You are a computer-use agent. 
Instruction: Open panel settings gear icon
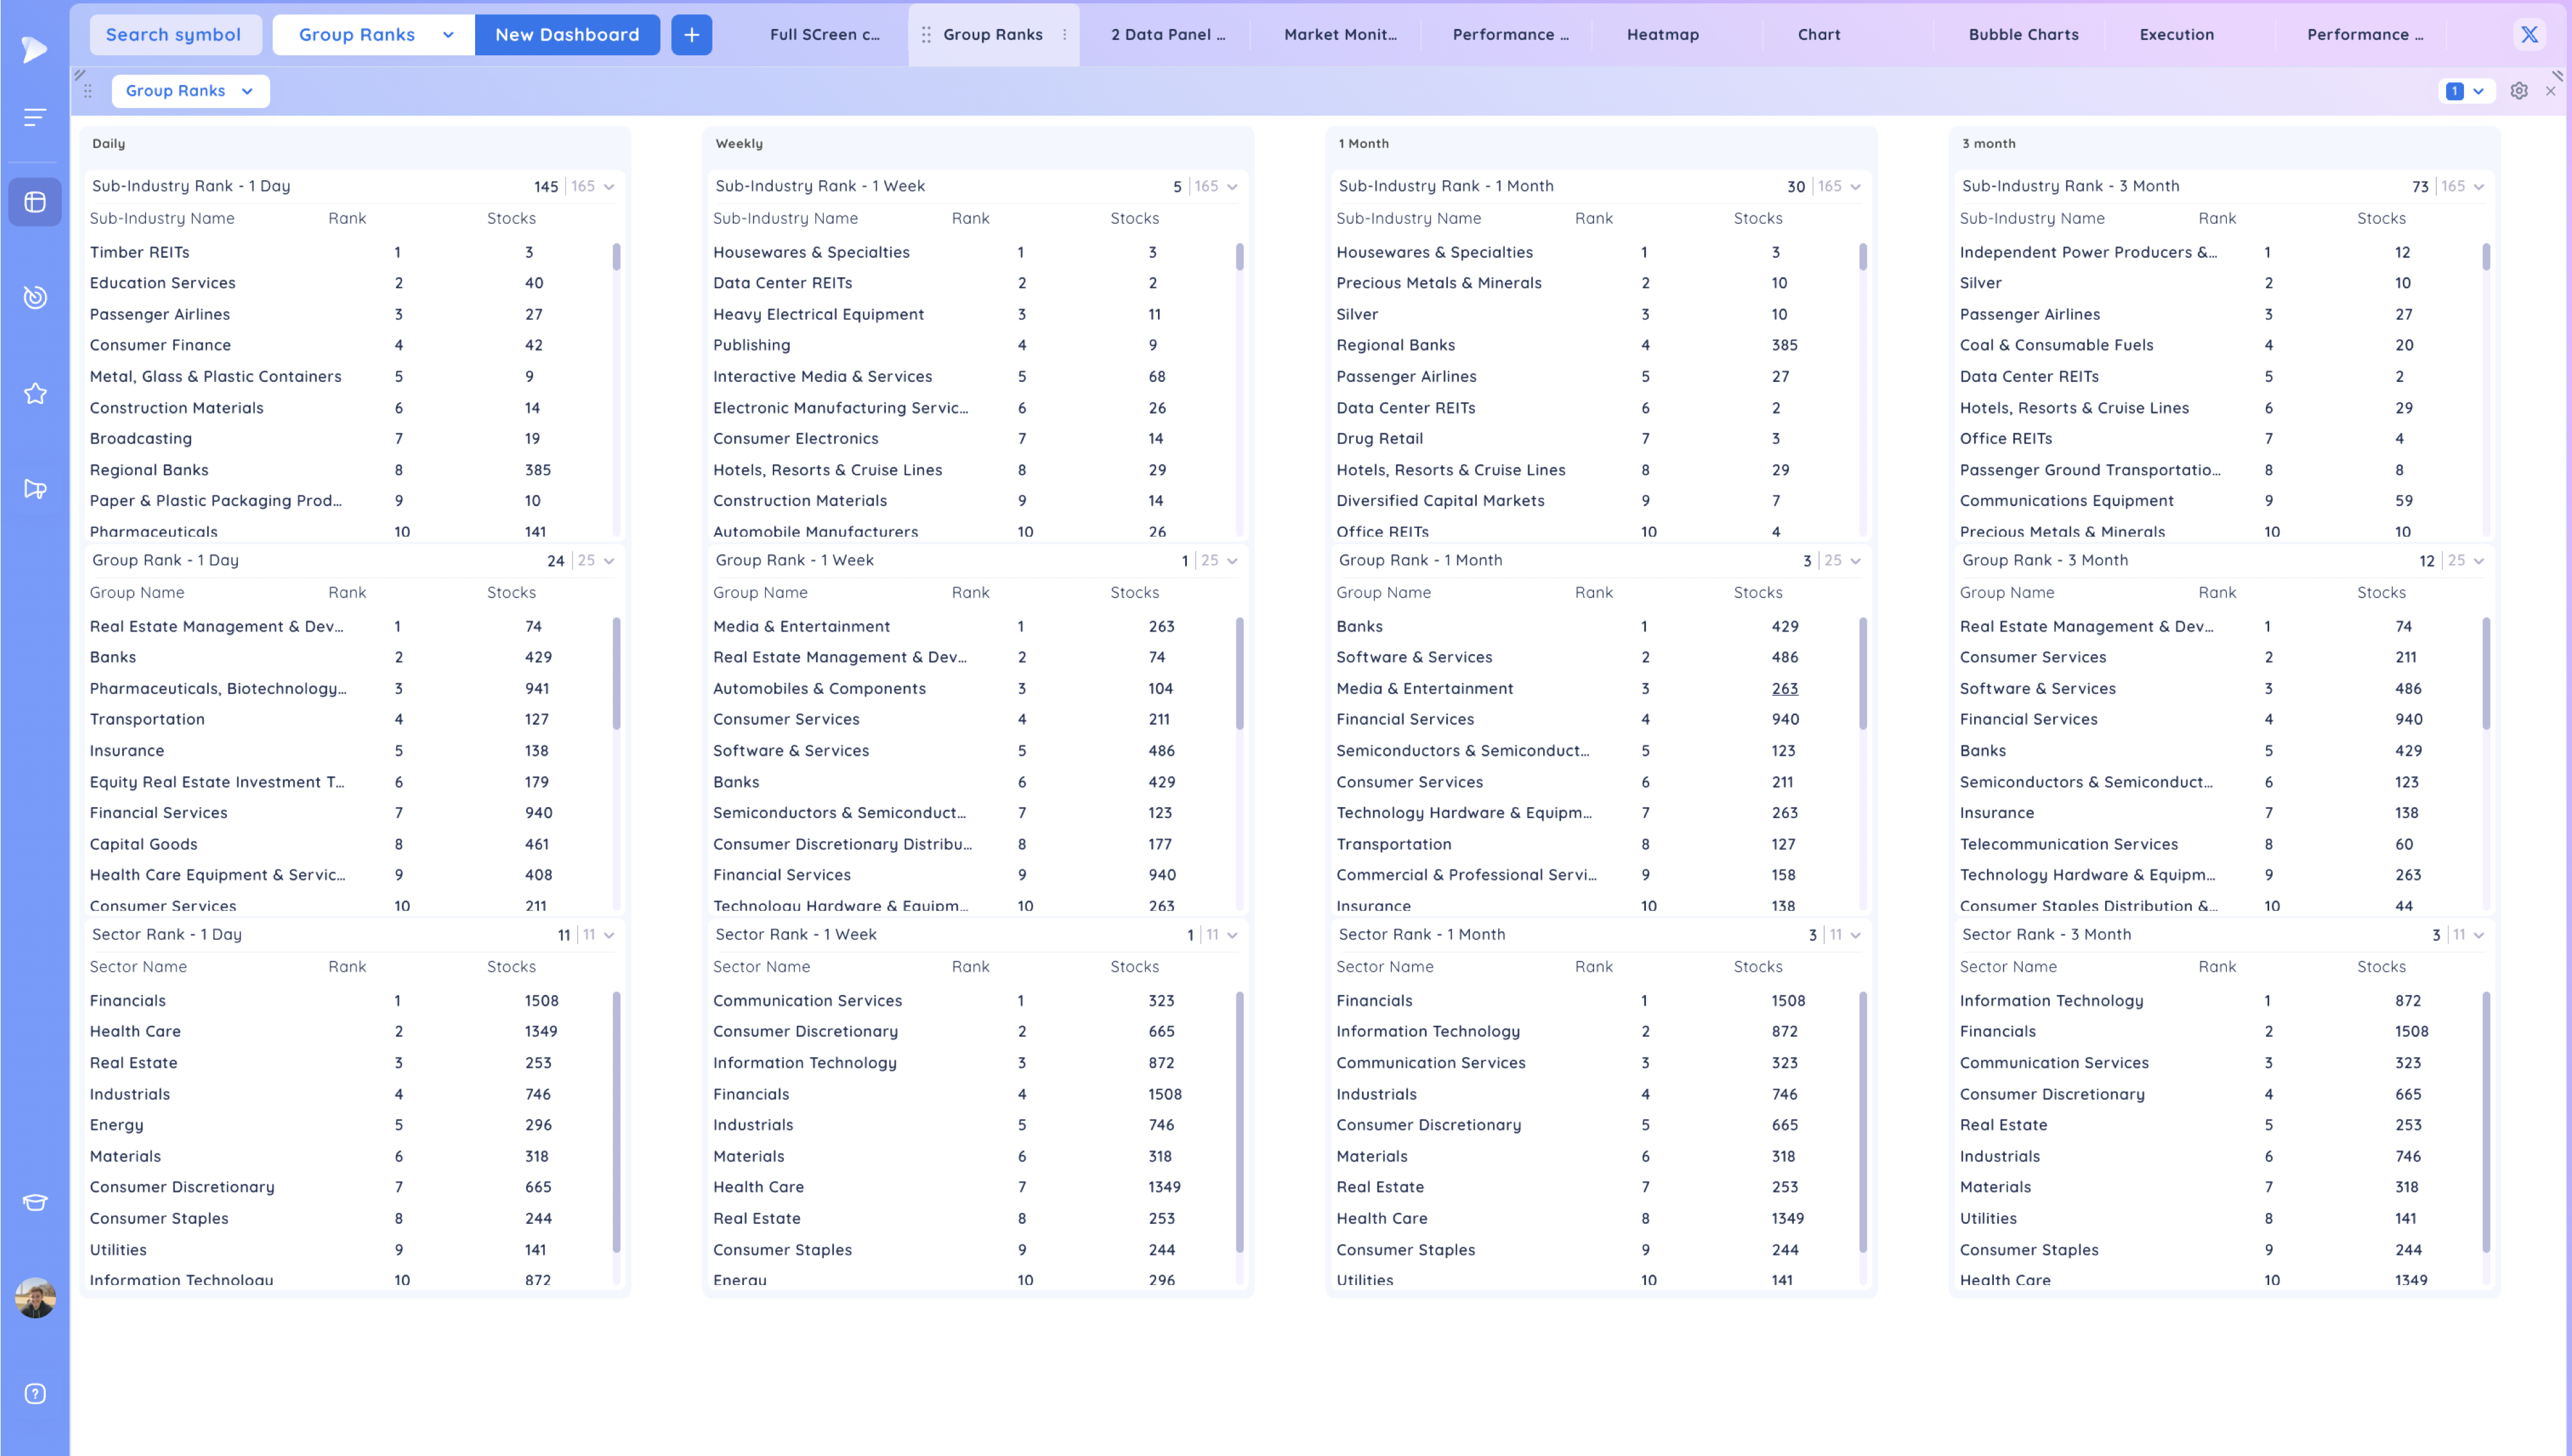2519,91
